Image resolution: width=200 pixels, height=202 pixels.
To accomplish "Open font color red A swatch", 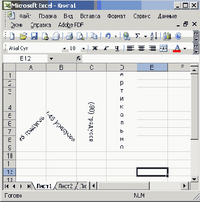I will tap(177, 48).
